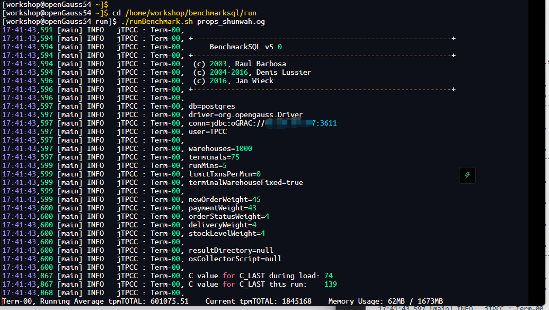Click the paymentWeight=43 value
The image size is (549, 310).
point(223,208)
